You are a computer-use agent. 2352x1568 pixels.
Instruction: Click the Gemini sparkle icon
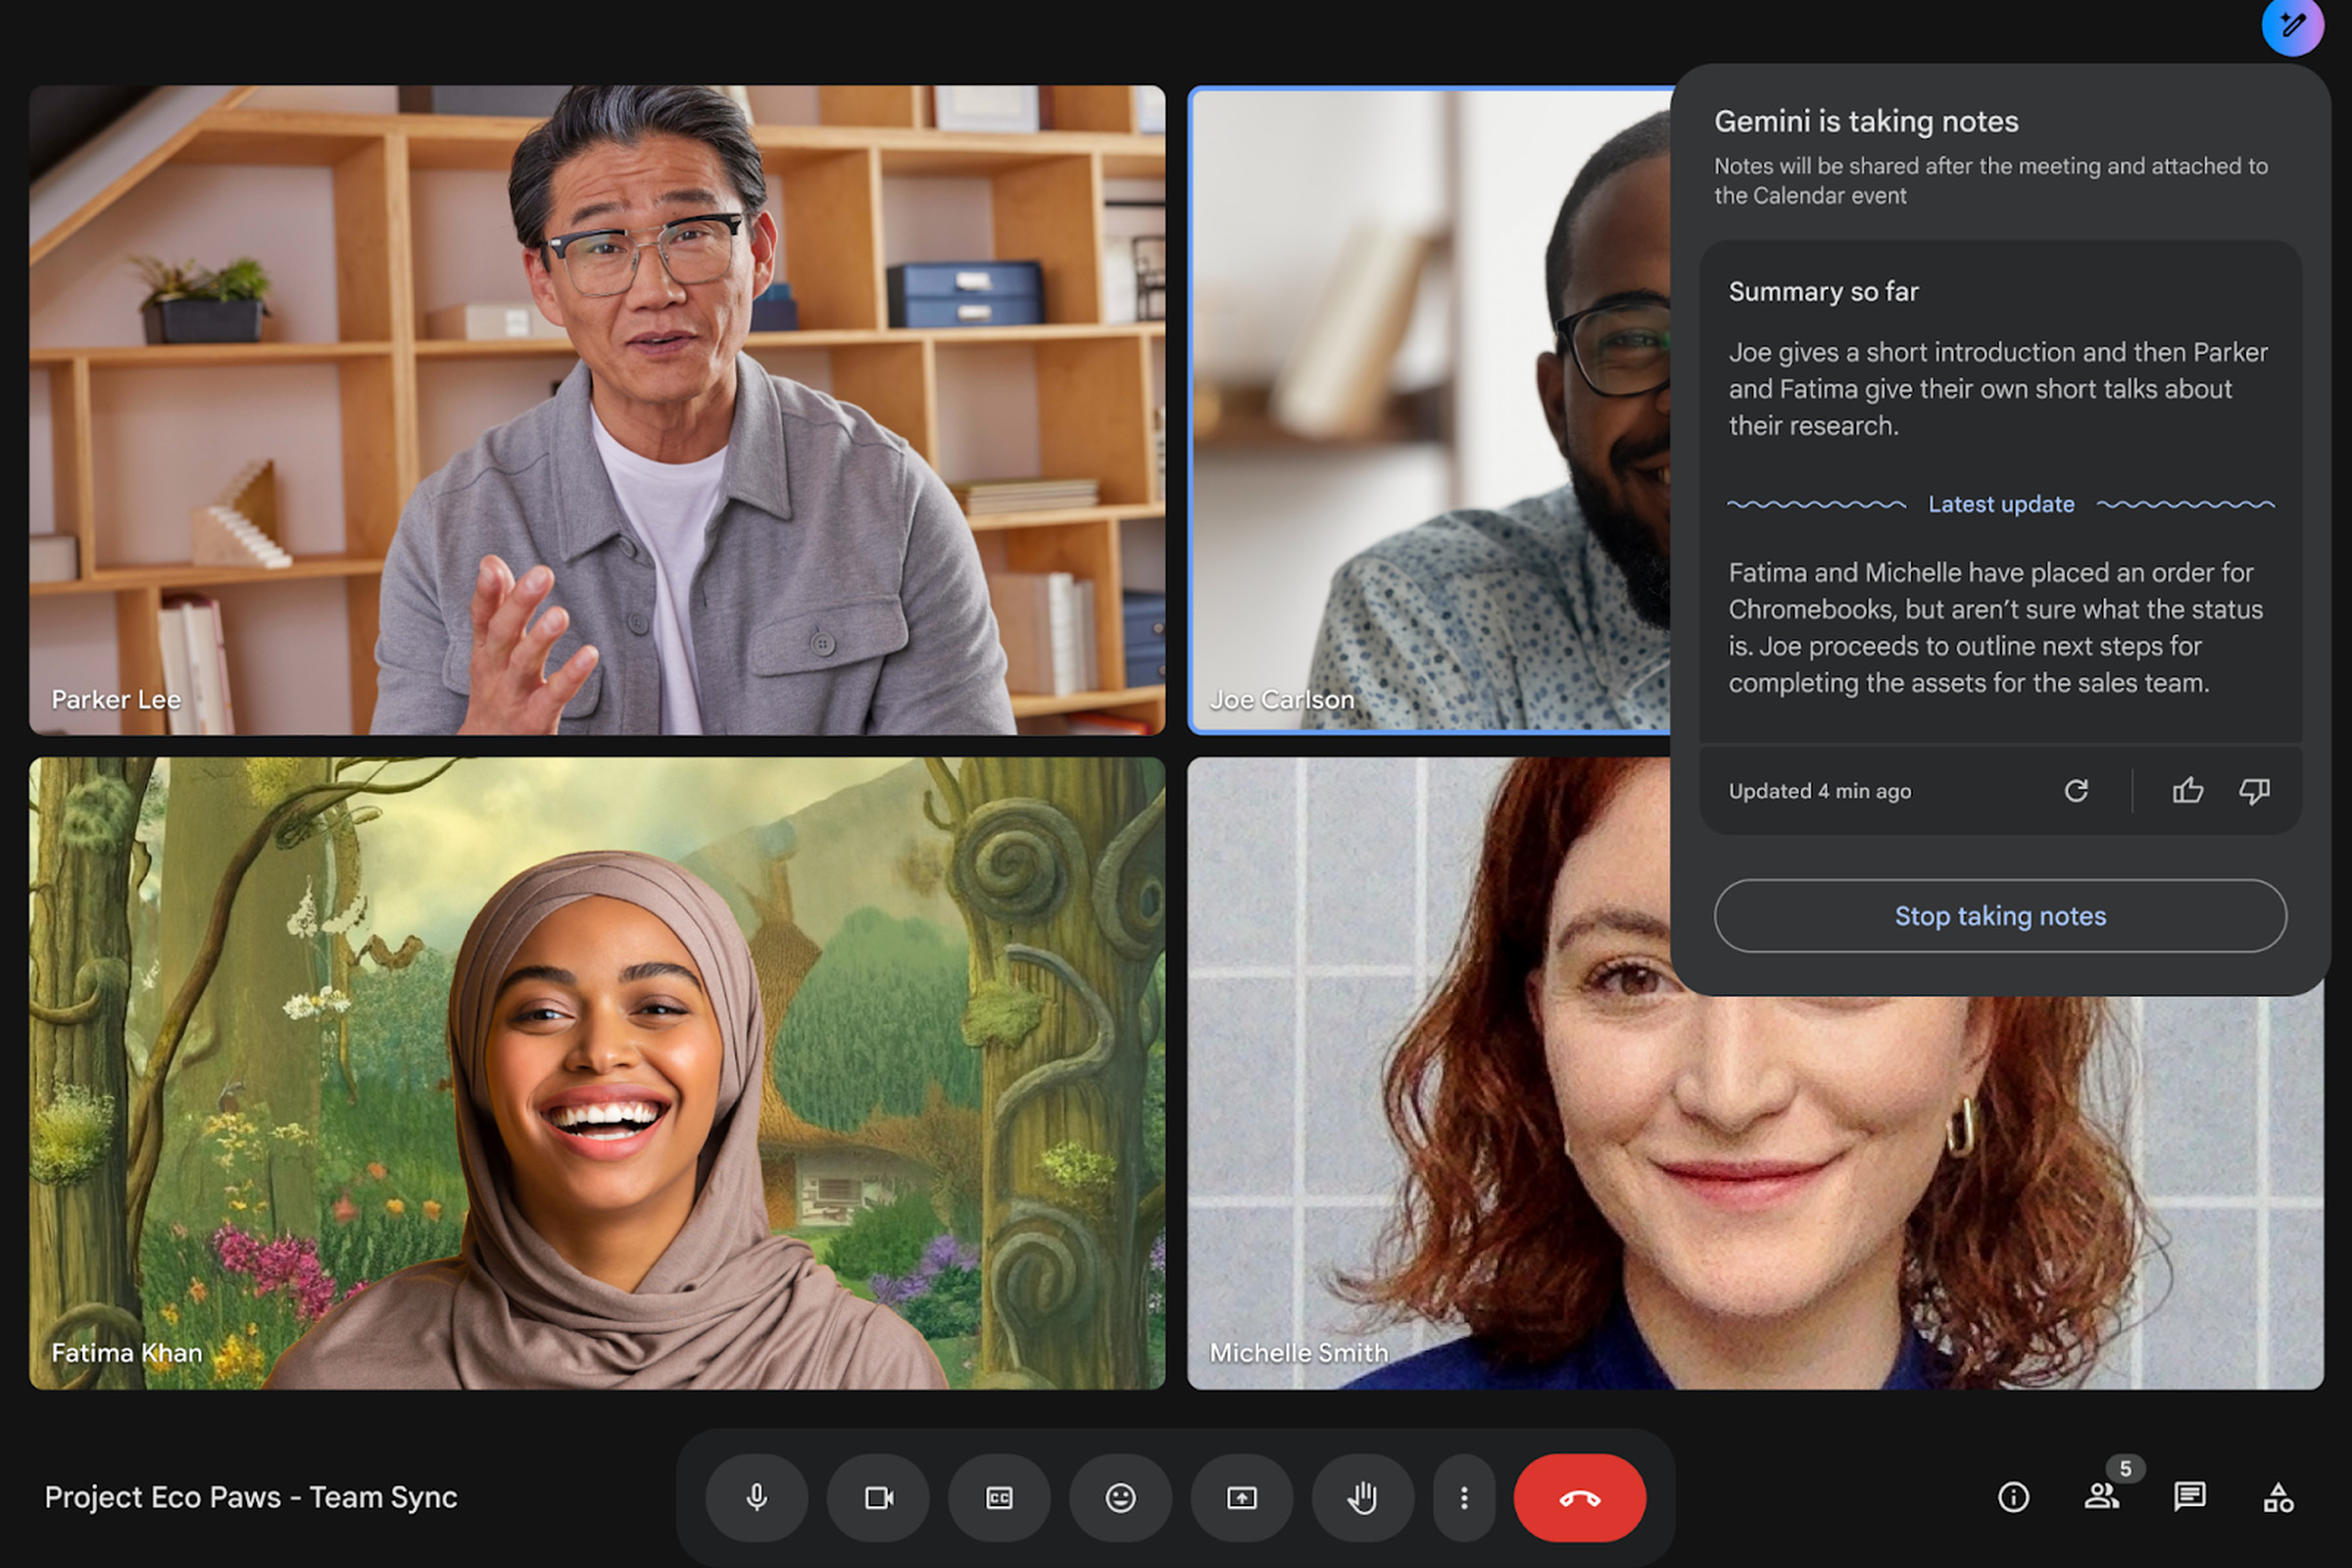tap(2293, 27)
